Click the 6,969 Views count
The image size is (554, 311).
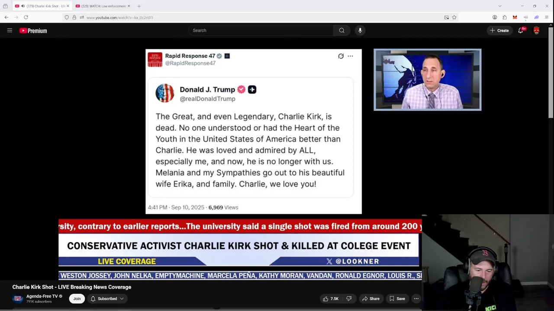coord(223,207)
